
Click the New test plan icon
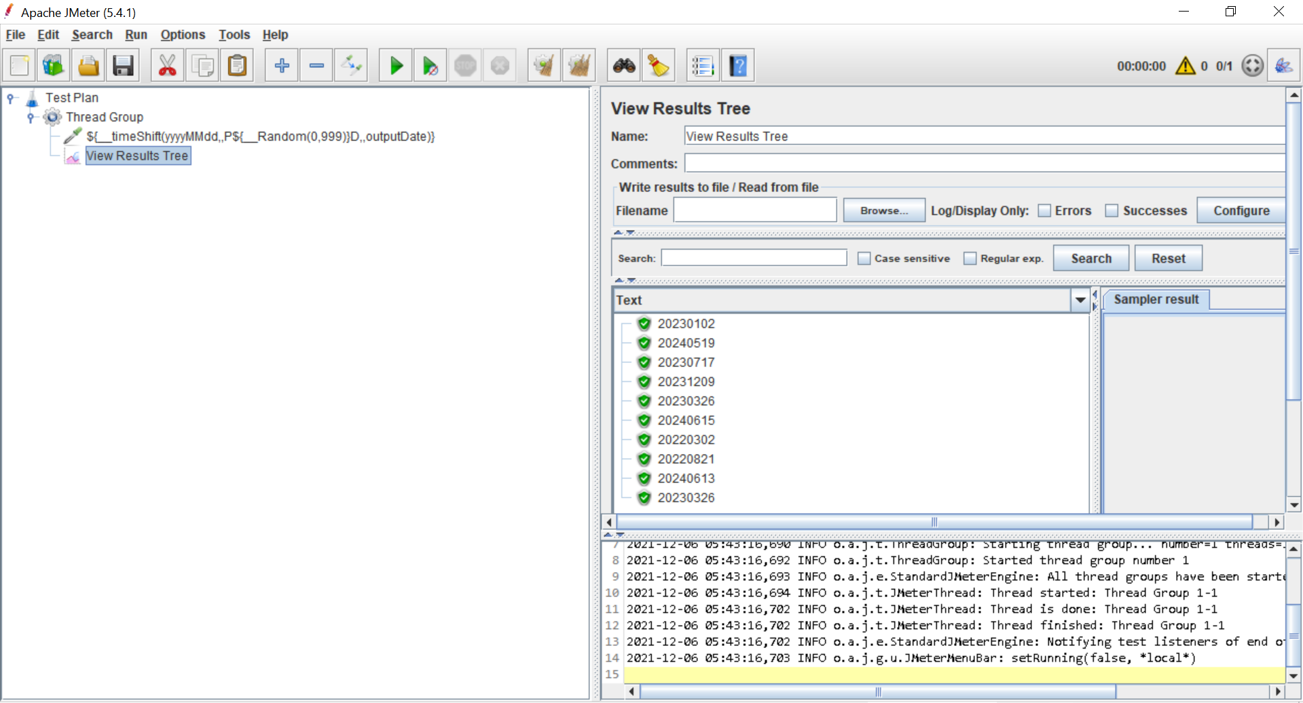pyautogui.click(x=20, y=66)
